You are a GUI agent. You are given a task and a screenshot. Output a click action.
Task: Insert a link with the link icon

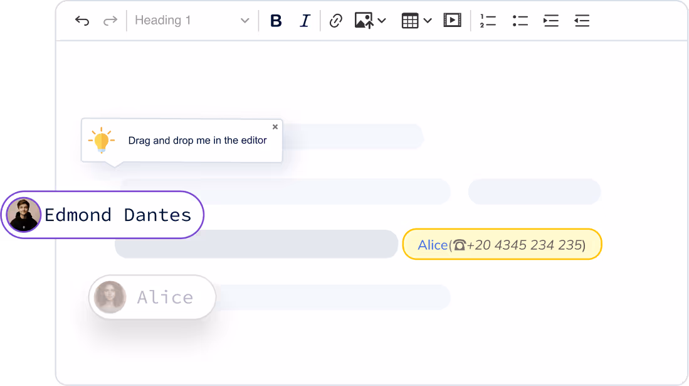click(x=336, y=21)
